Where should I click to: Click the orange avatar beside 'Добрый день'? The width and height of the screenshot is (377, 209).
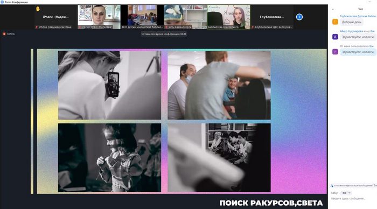pyautogui.click(x=335, y=22)
